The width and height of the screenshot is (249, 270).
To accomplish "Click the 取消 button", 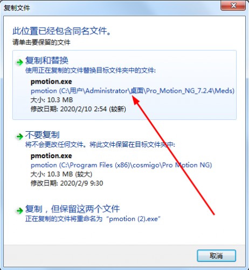I will pos(216,255).
